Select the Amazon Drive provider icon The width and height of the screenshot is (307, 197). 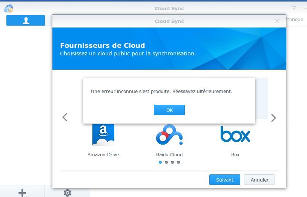point(103,135)
